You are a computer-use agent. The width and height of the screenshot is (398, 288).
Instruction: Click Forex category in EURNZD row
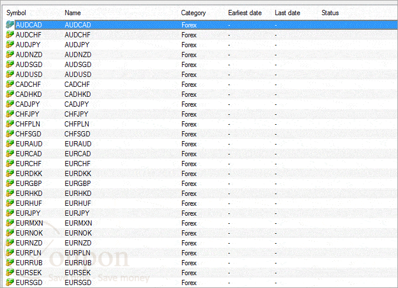[x=189, y=243]
